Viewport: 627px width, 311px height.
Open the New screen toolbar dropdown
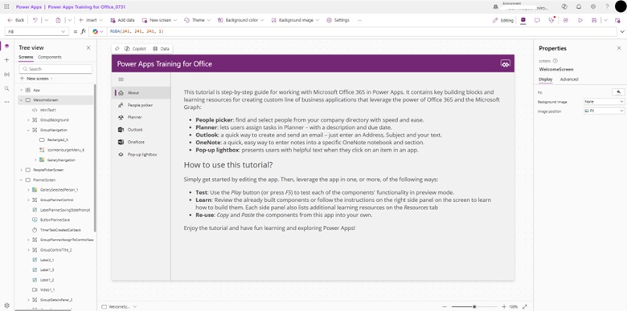(x=159, y=20)
